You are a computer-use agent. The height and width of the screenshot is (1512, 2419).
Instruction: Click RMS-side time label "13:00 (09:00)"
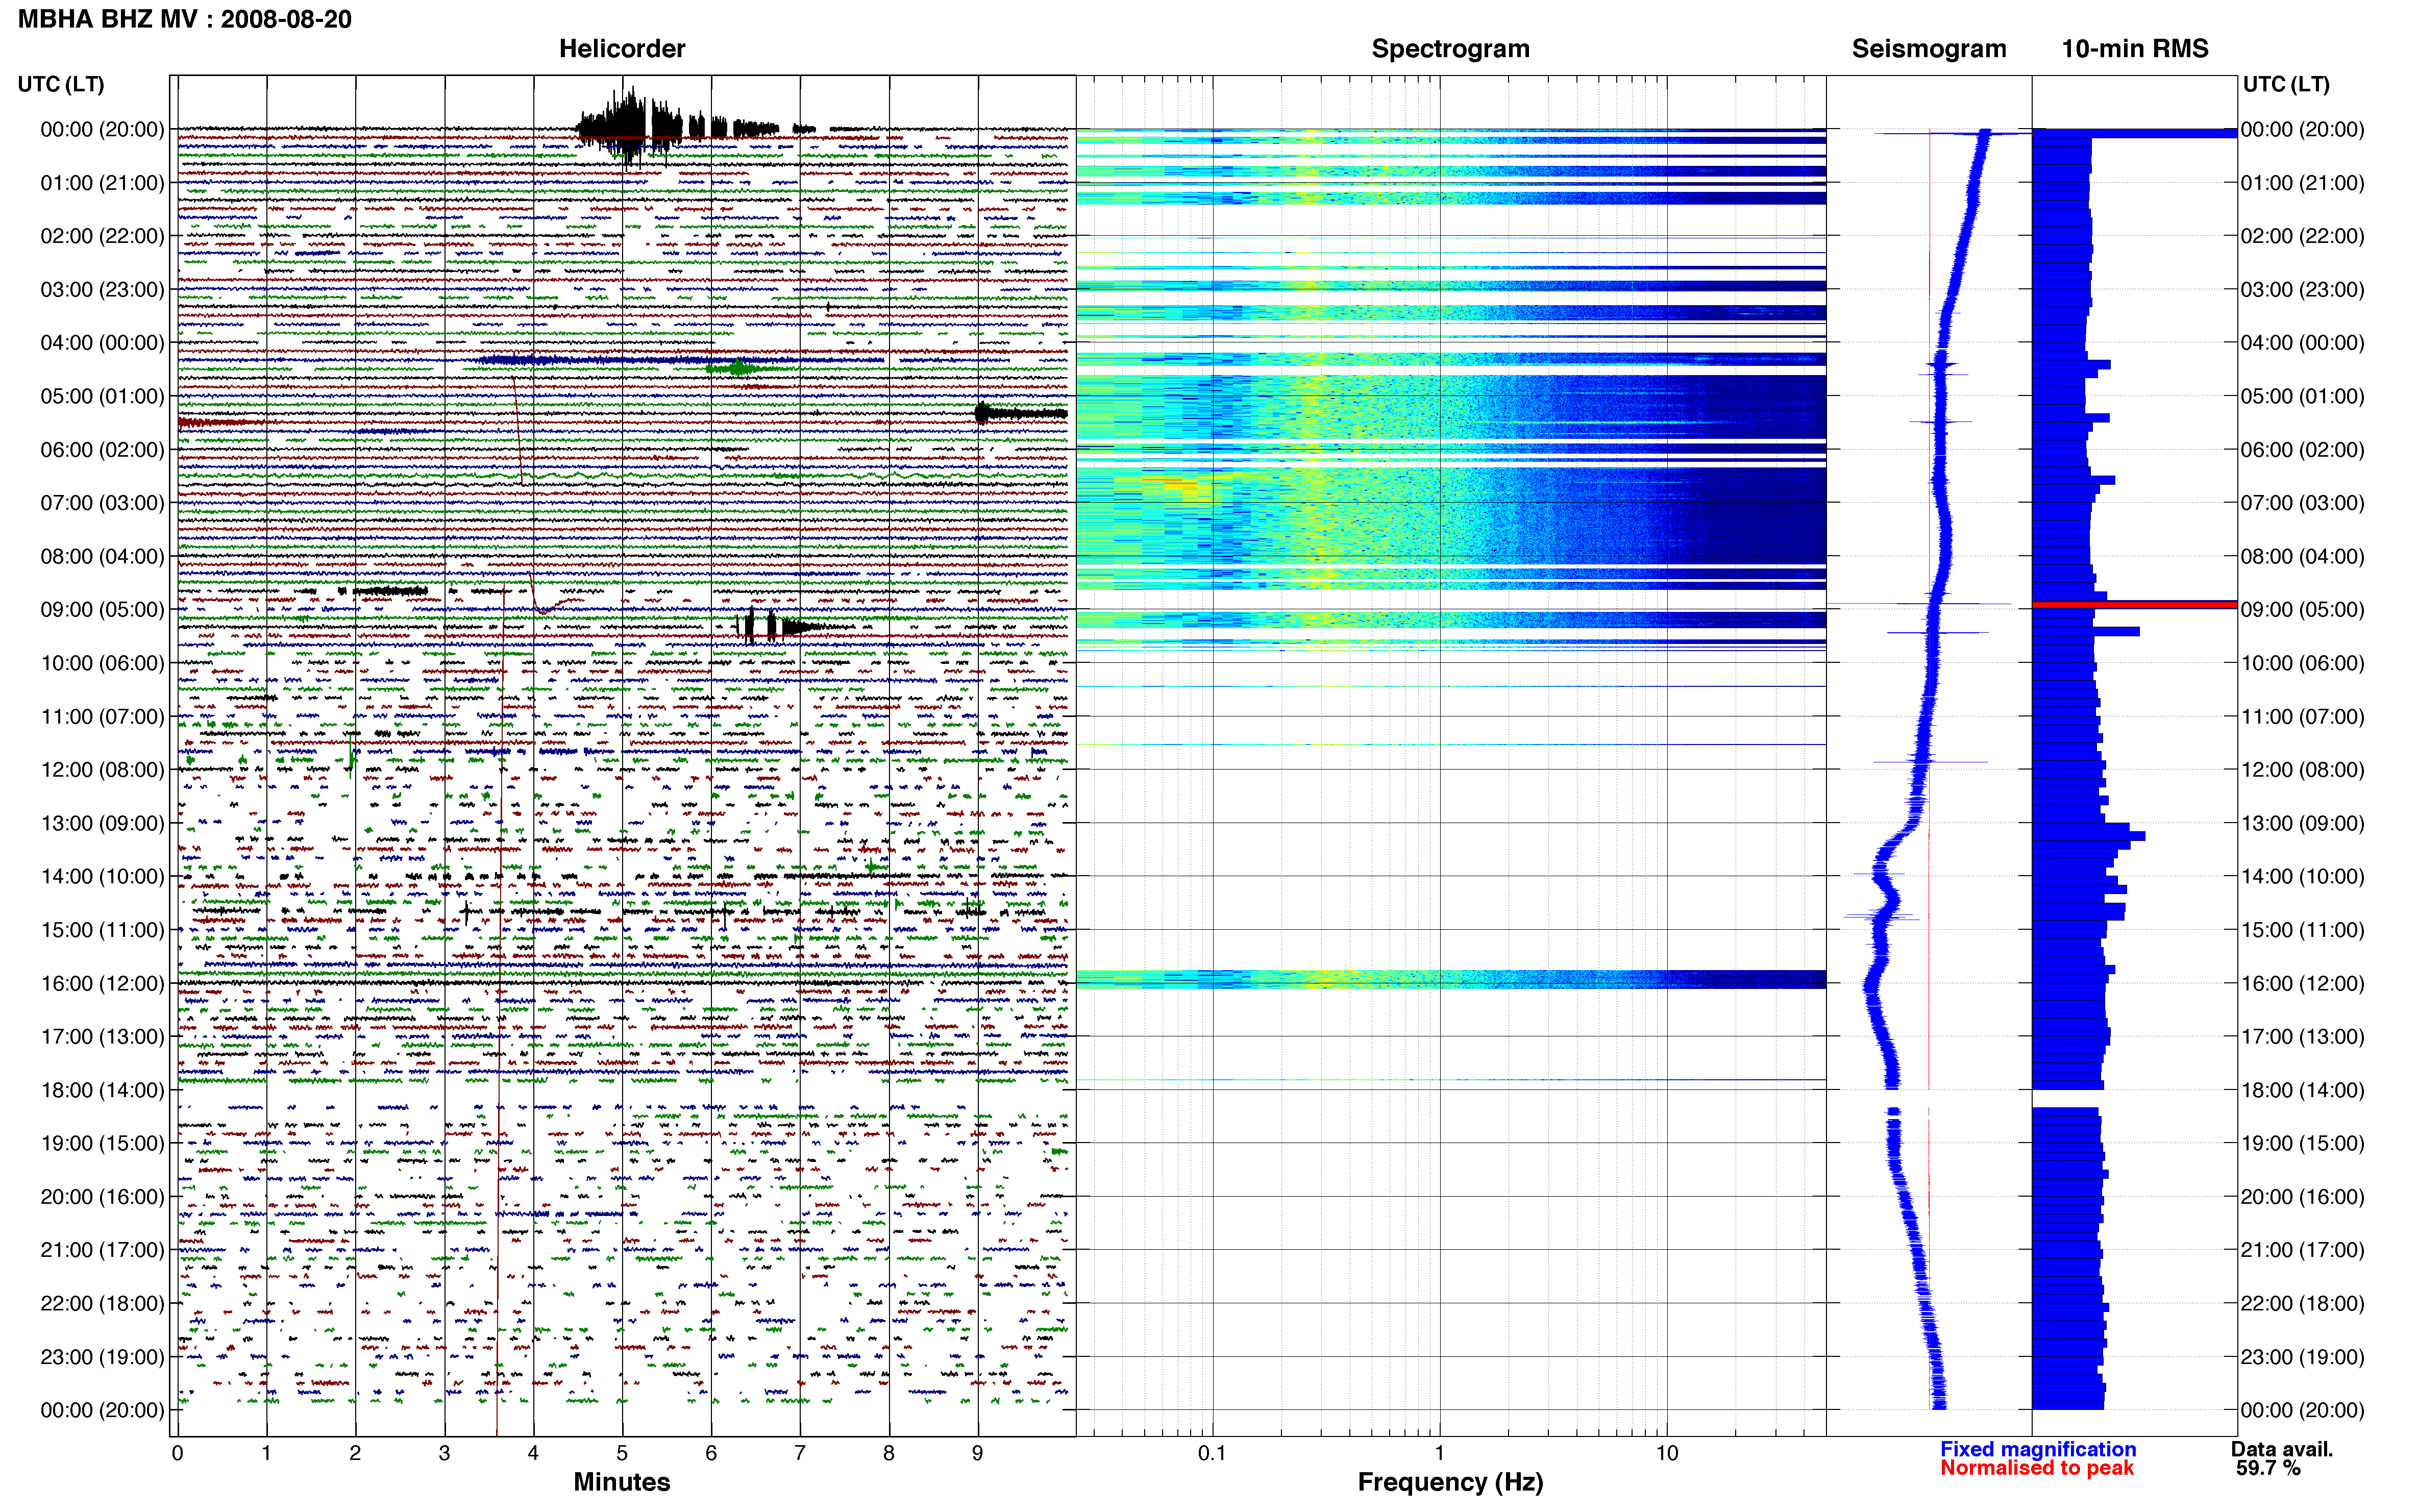(x=2302, y=823)
